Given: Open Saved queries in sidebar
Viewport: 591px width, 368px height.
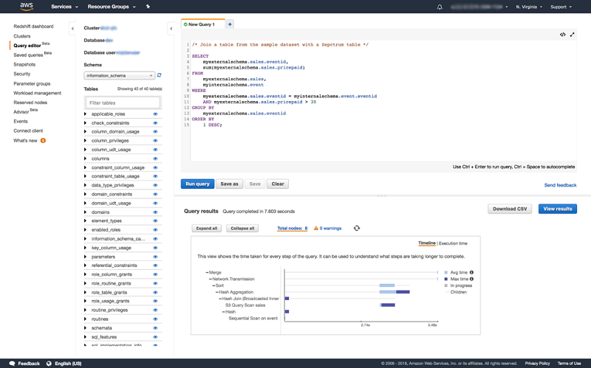Looking at the screenshot, I should pos(28,55).
